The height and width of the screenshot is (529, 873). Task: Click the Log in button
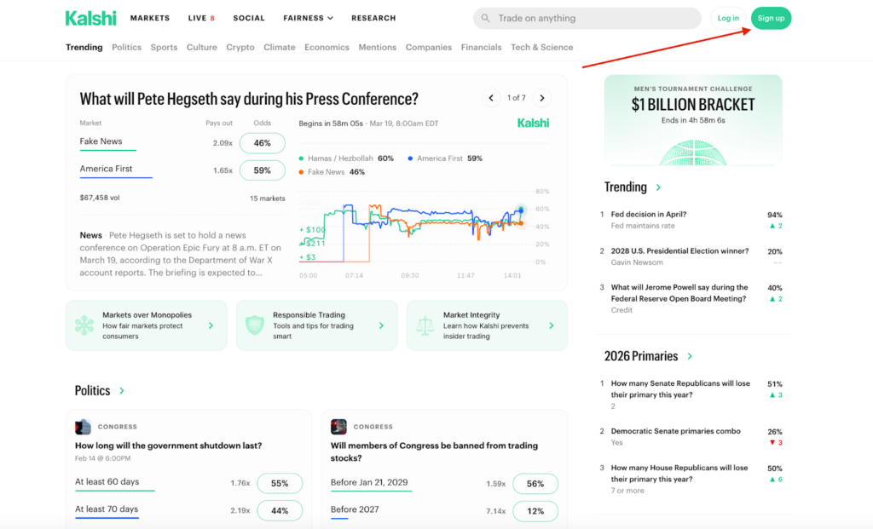(728, 18)
